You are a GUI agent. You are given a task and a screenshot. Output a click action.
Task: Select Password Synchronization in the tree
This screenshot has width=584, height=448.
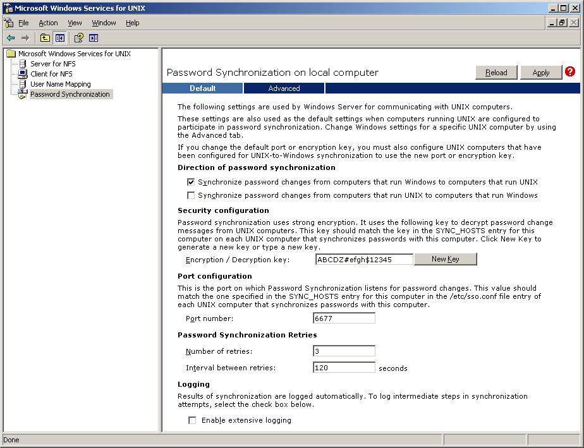[x=70, y=94]
